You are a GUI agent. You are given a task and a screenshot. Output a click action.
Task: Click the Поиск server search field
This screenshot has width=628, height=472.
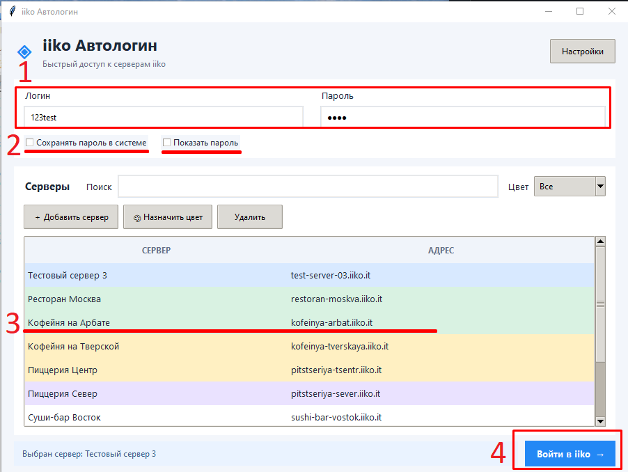[308, 186]
